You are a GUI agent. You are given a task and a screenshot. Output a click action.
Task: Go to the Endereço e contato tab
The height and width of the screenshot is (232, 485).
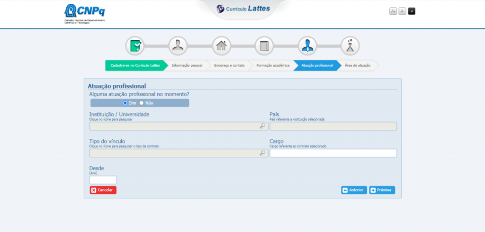click(229, 65)
